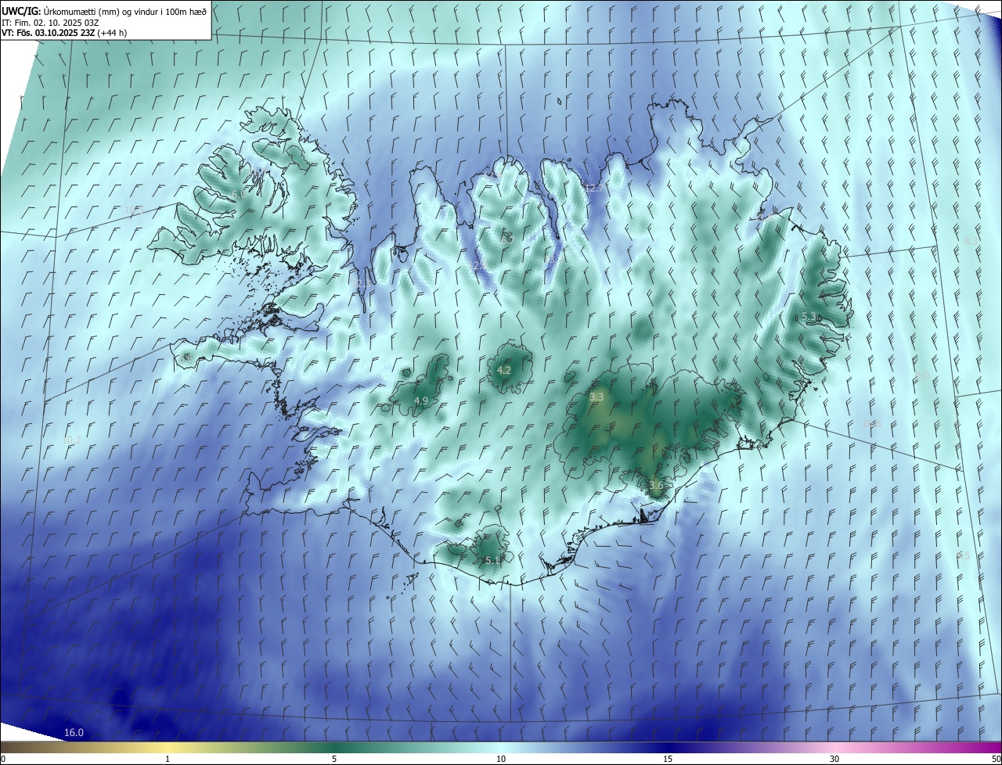Click the 16.0 value at the bottom left

point(74,732)
